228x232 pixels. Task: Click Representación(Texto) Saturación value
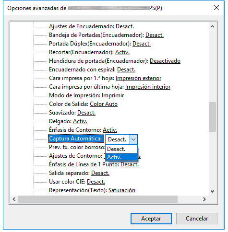tap(122, 190)
